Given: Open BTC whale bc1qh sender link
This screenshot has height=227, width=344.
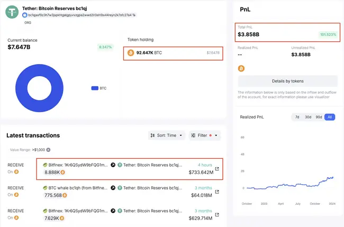Looking at the screenshot, I should (75, 188).
